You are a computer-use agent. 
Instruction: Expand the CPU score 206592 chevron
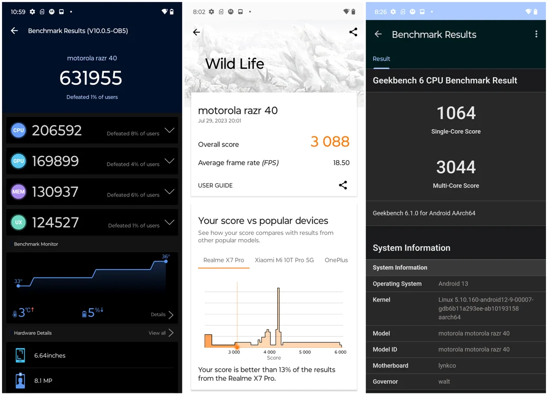click(170, 130)
